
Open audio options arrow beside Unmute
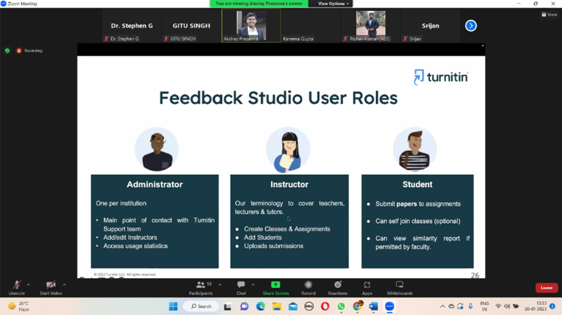[28, 285]
